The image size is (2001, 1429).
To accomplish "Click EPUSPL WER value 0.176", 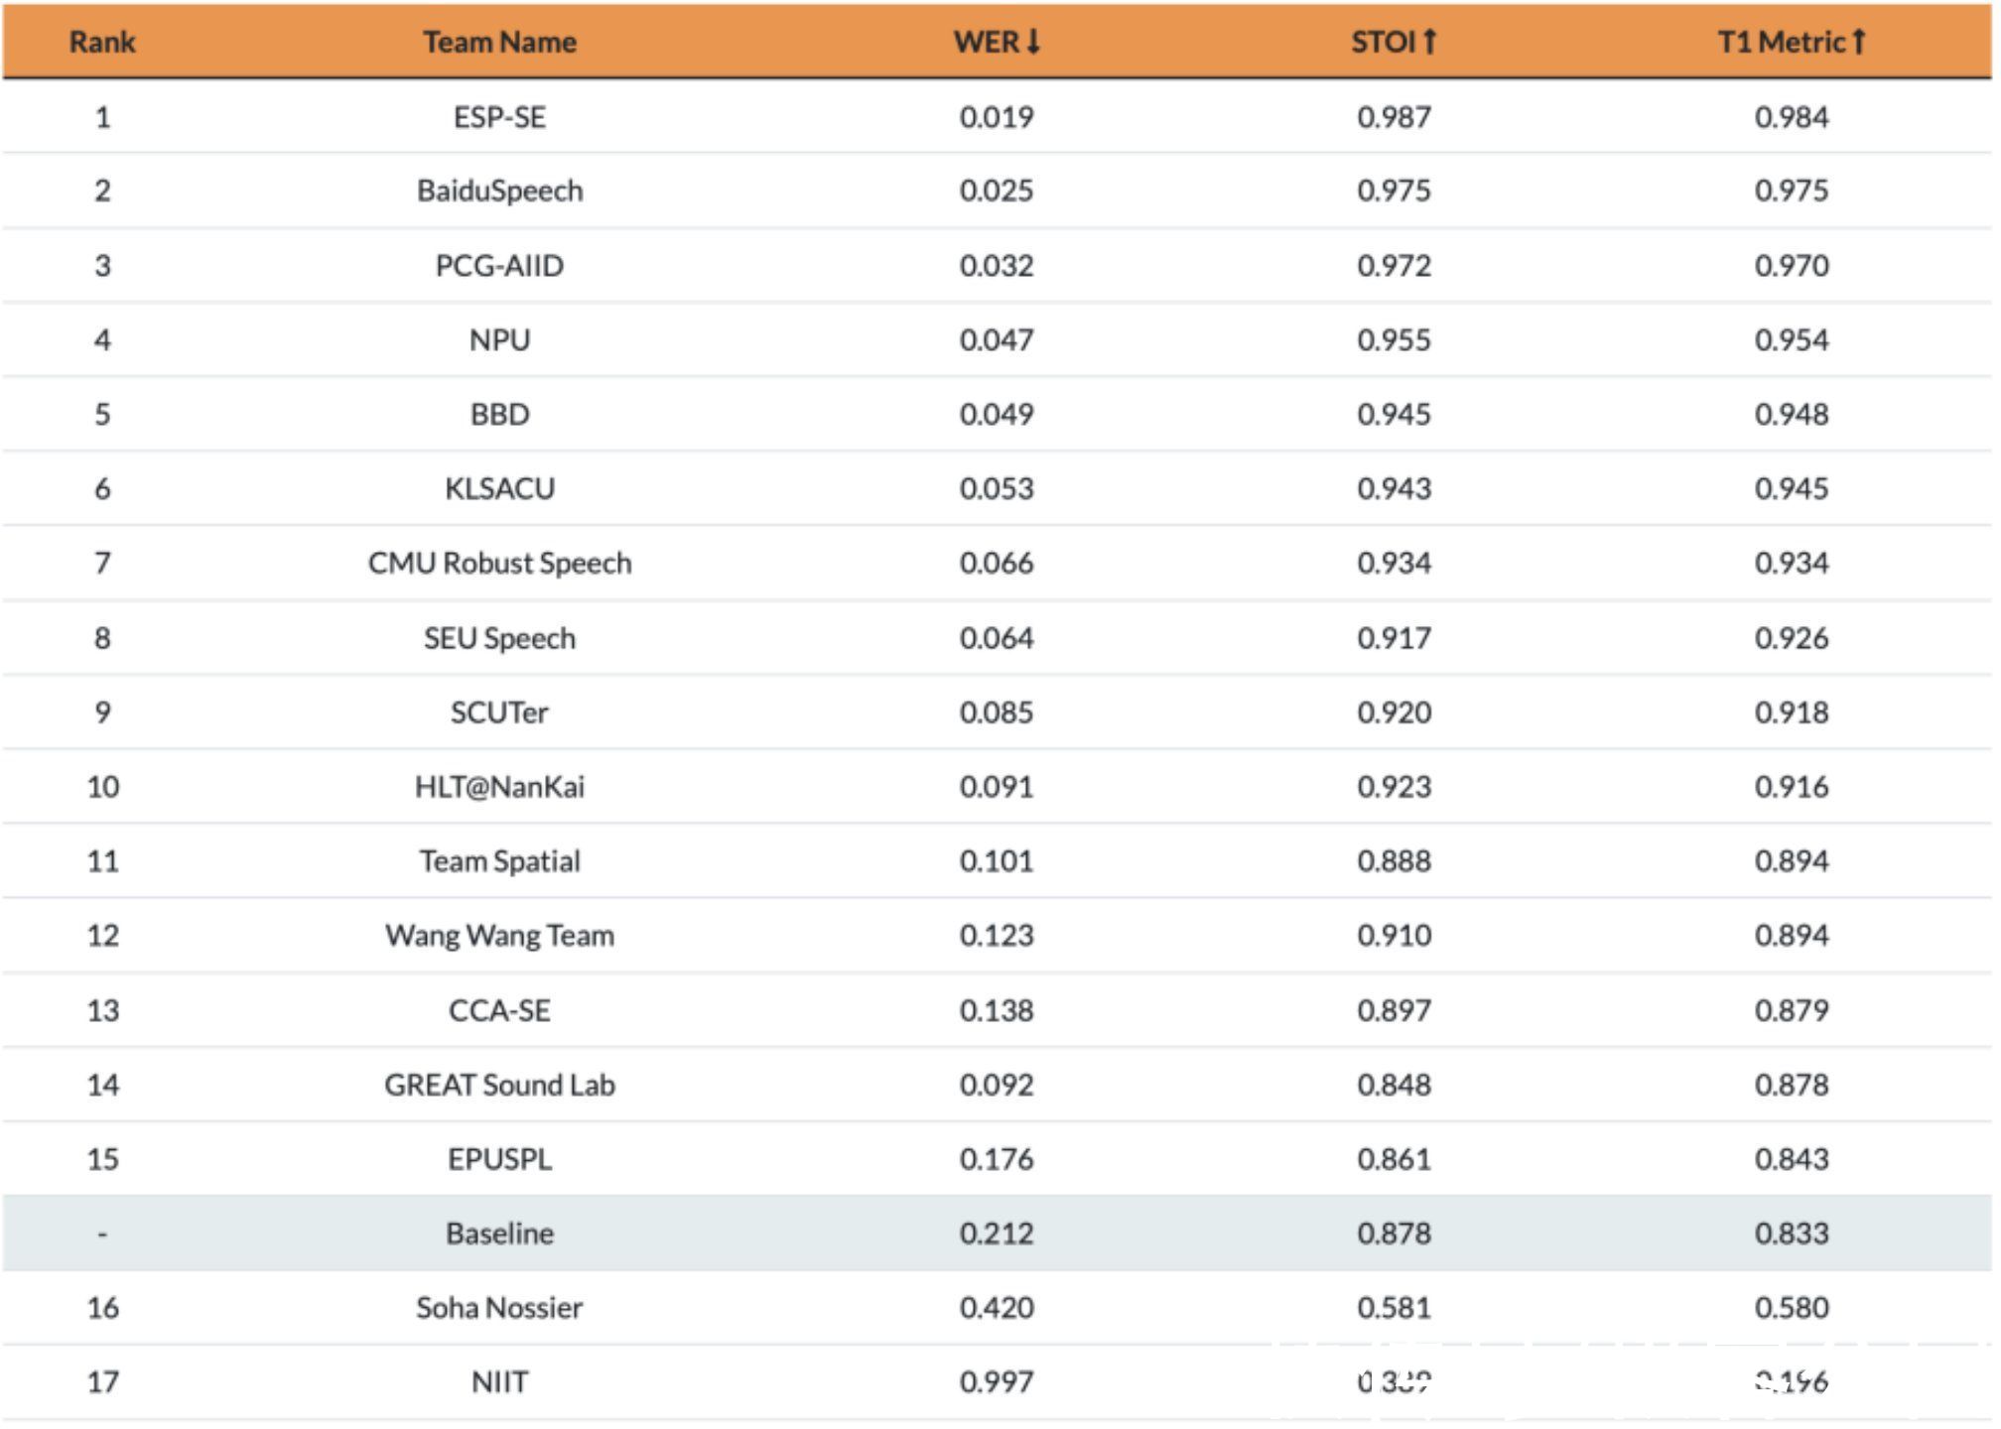I will click(997, 1159).
